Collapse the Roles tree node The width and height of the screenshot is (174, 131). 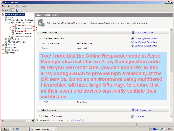tap(3, 17)
